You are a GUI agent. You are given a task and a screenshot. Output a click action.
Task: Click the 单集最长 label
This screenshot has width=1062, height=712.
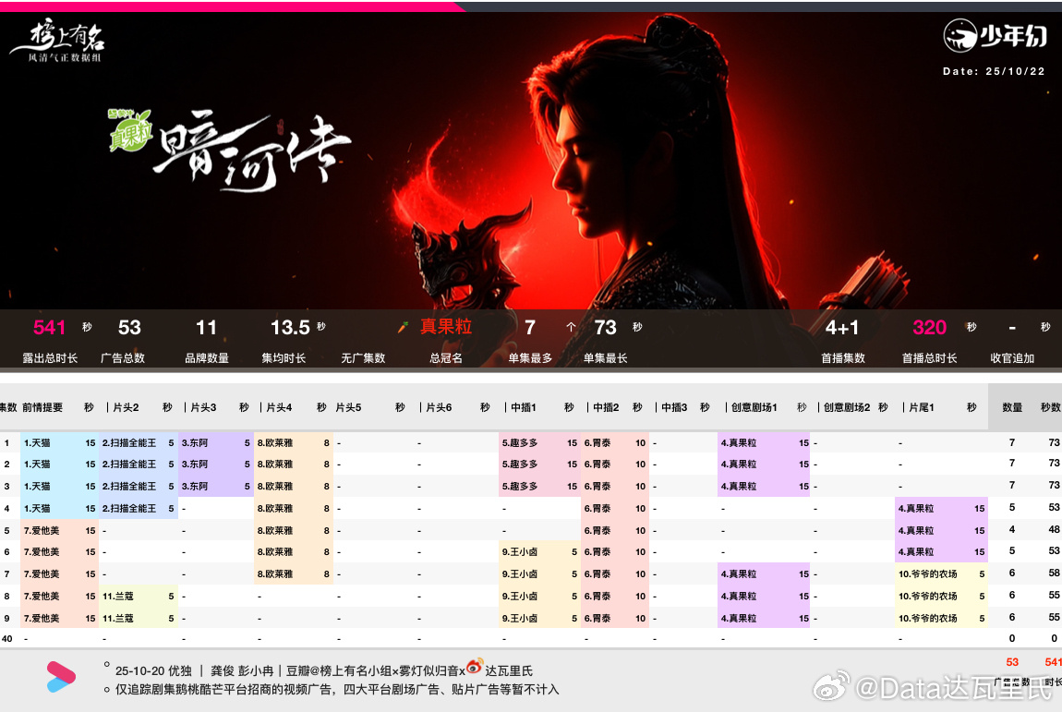pyautogui.click(x=606, y=358)
